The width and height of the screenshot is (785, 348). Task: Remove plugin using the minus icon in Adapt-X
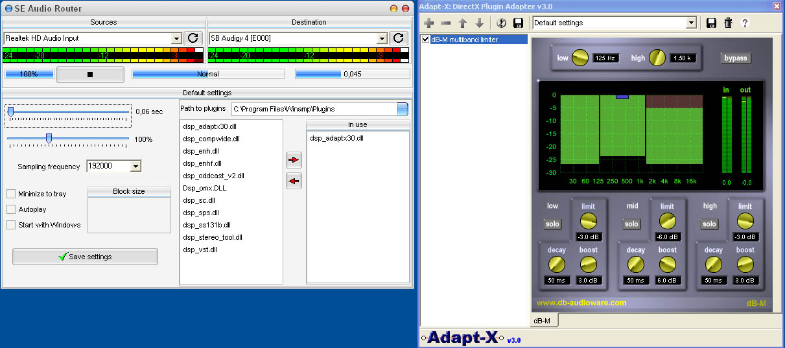pos(445,23)
